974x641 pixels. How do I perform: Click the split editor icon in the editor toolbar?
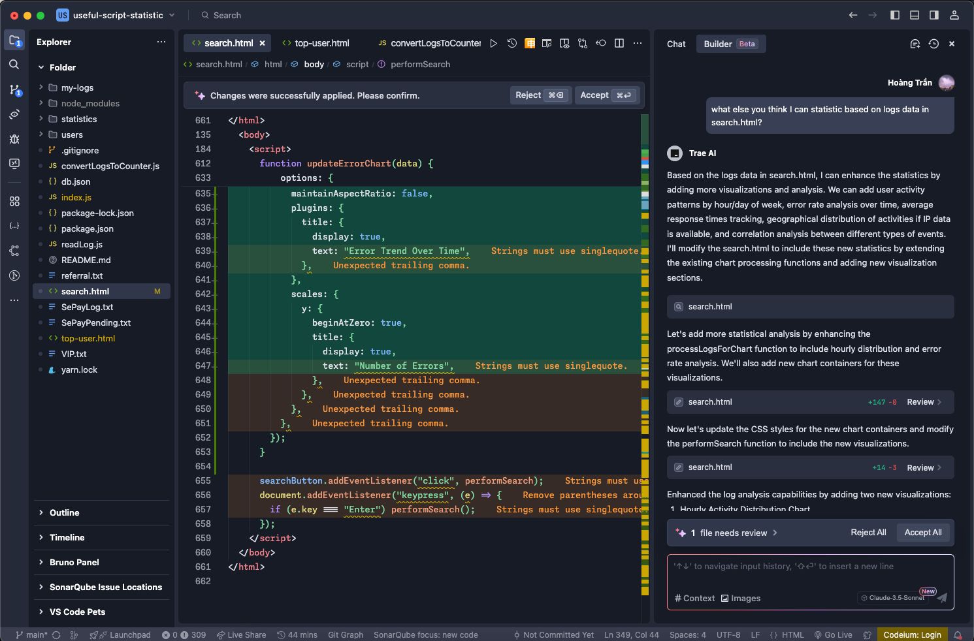point(619,43)
